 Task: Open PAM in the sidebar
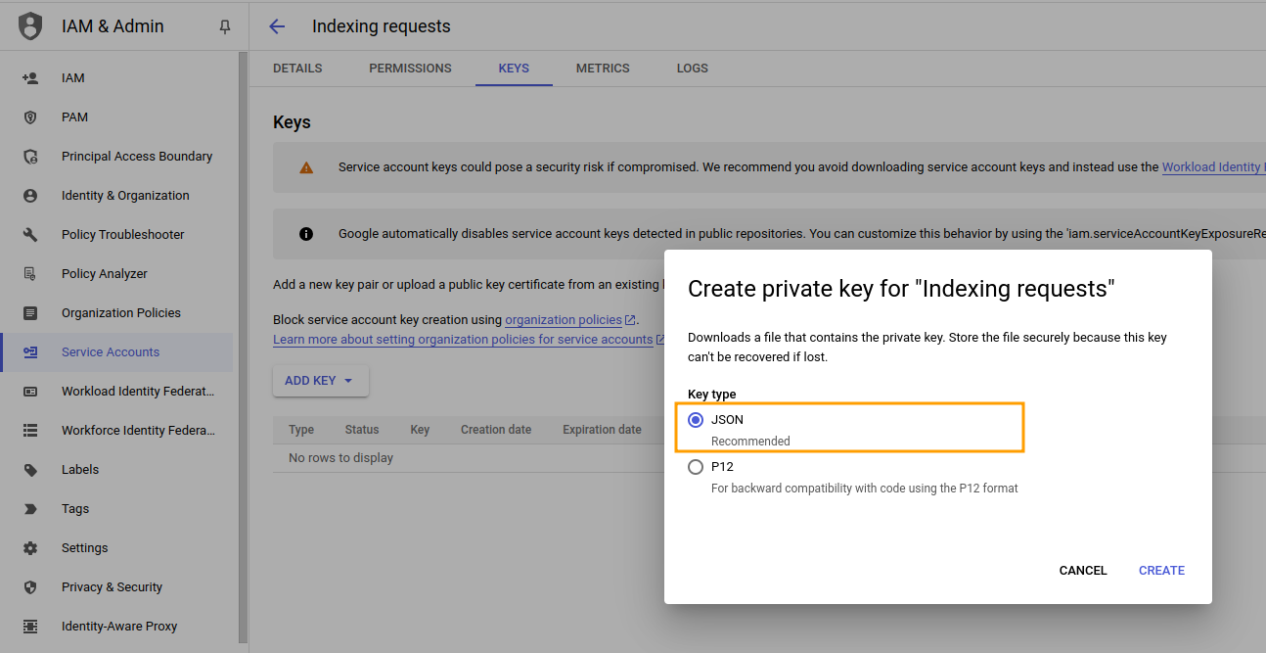[x=116, y=117]
